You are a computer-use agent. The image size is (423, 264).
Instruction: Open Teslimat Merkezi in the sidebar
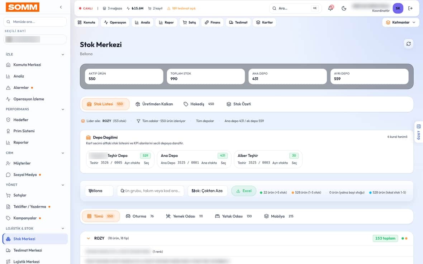point(35,250)
